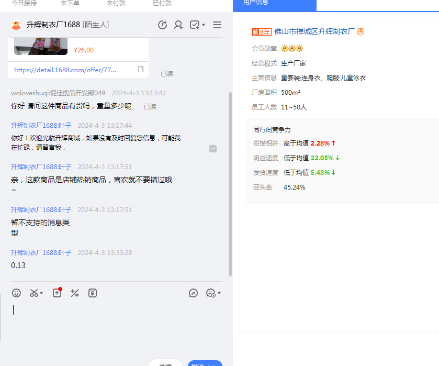Open the detail.1688.com product link
Viewport: 439px width, 366px height.
tap(65, 70)
